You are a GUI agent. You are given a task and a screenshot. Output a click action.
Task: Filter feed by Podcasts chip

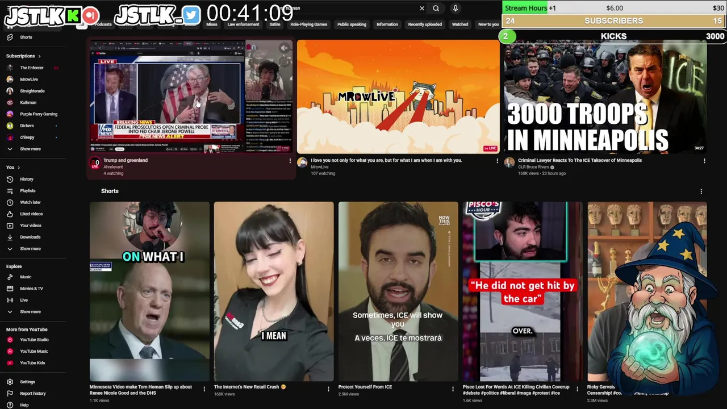pyautogui.click(x=103, y=24)
